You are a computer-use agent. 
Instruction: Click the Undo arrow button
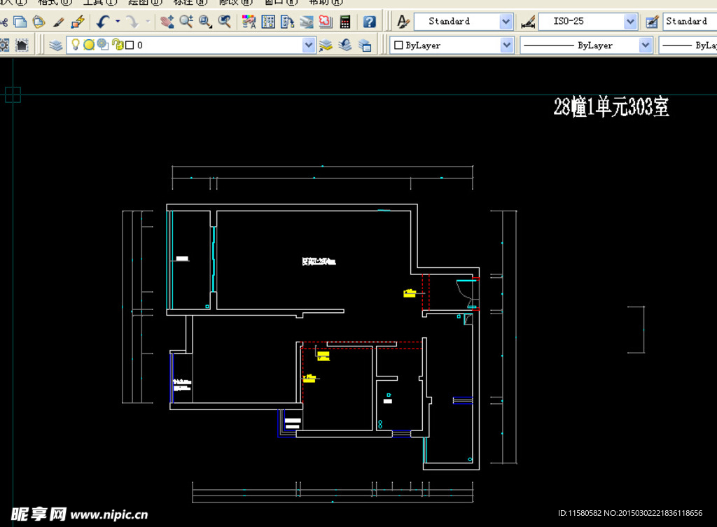tap(103, 22)
